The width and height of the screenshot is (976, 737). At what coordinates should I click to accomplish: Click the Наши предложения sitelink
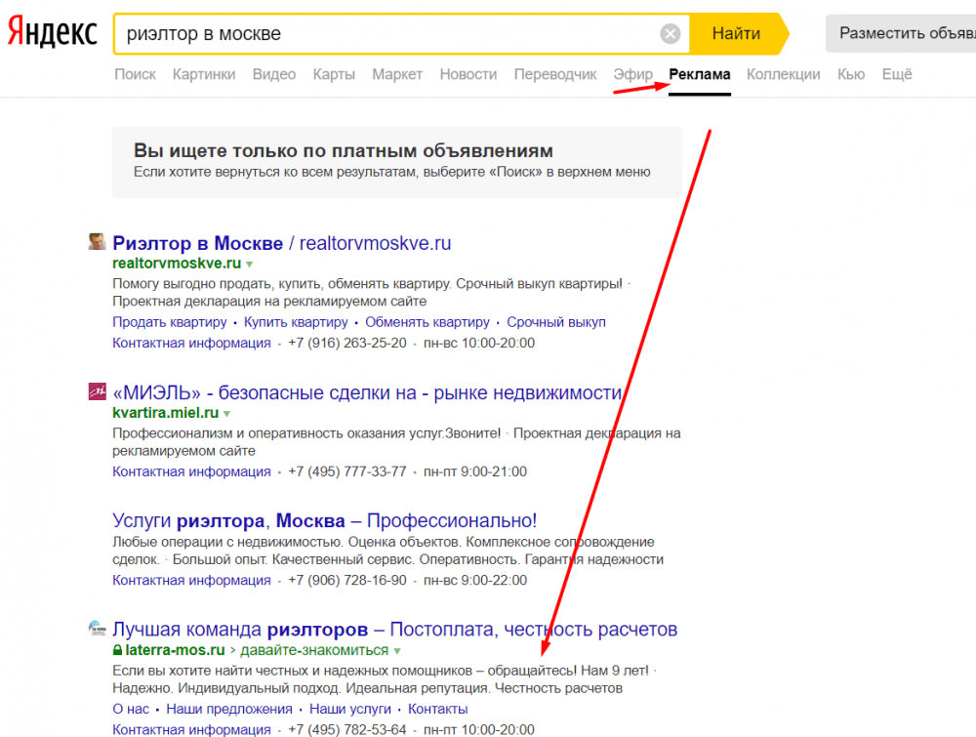229,709
